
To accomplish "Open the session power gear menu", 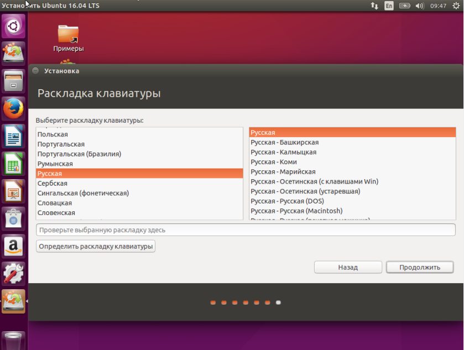I will (456, 6).
